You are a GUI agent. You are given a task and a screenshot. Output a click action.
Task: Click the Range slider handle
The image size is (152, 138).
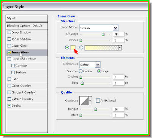(x=96, y=109)
